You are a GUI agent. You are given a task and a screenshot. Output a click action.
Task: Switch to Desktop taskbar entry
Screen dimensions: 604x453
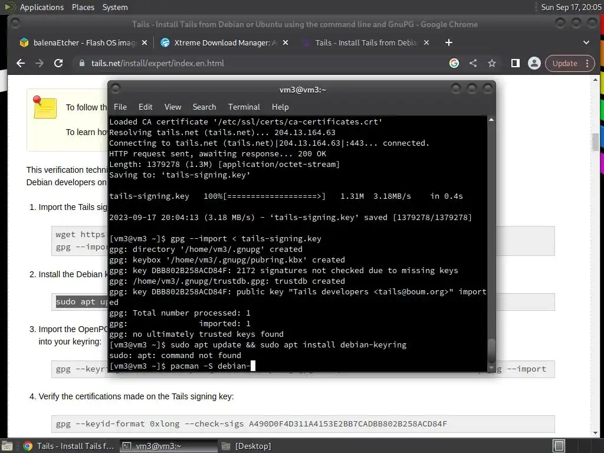coord(247,446)
